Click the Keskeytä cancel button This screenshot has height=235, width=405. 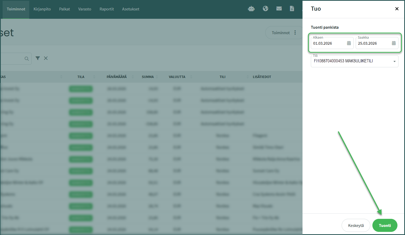coord(356,225)
